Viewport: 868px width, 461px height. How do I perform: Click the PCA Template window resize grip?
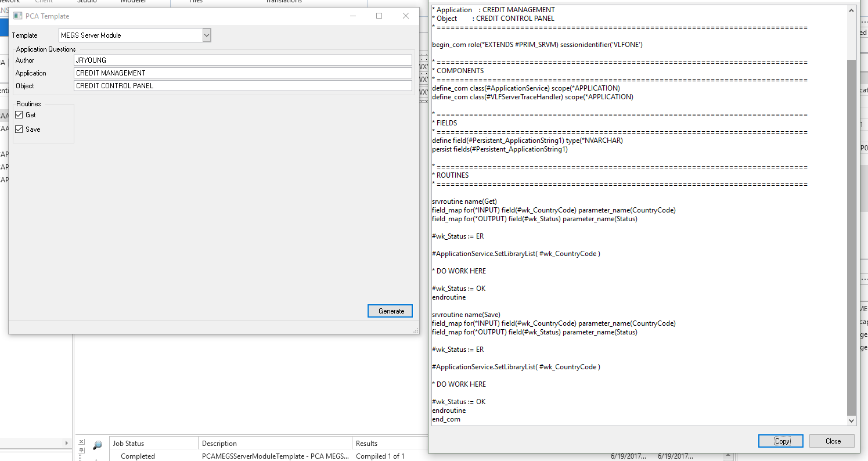[x=416, y=330]
